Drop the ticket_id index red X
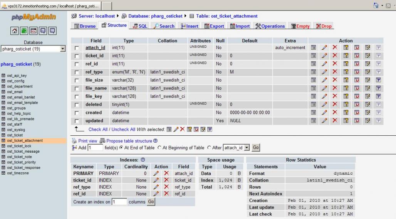396x219 pixels. tap(166, 180)
